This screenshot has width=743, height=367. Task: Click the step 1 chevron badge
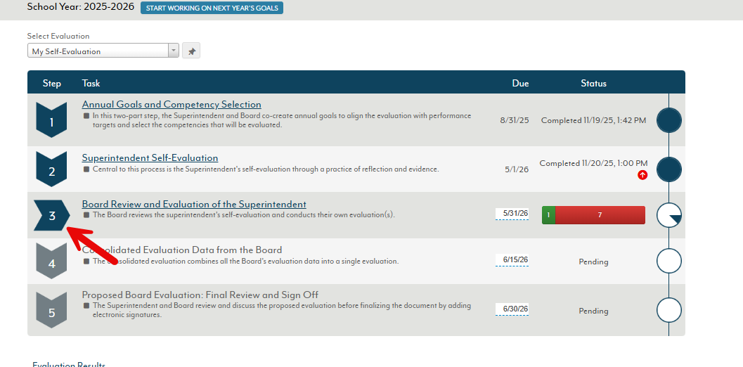(51, 121)
